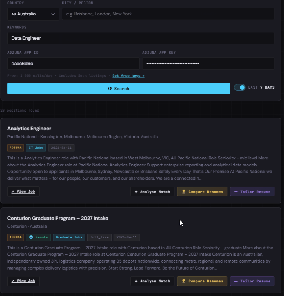Click Analyse Match for Analytics Engineer
Image resolution: width=284 pixels, height=296 pixels.
point(152,192)
